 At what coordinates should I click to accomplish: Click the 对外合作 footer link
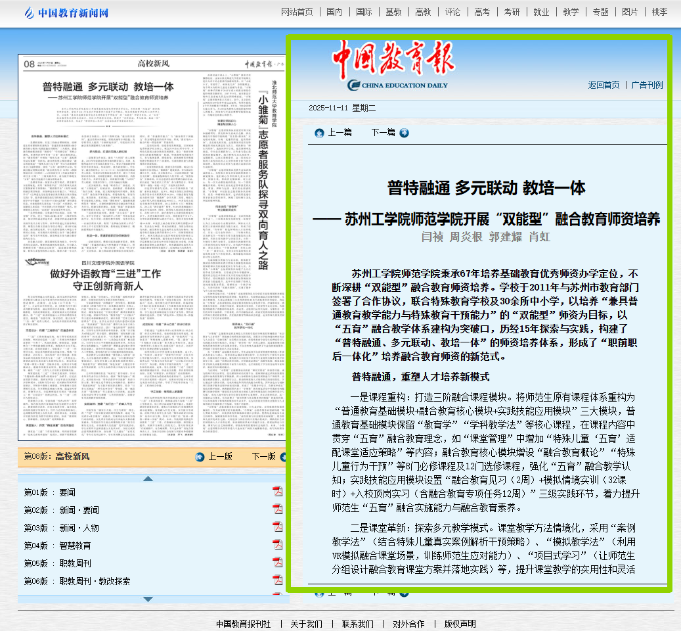tap(408, 624)
